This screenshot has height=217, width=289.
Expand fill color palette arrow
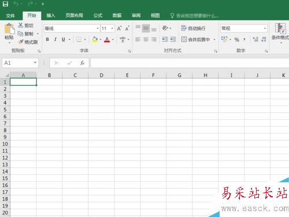click(101, 39)
